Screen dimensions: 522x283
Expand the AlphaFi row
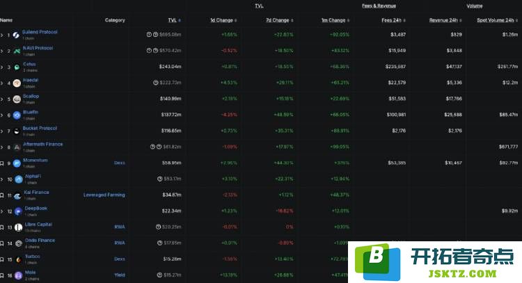tap(1, 179)
